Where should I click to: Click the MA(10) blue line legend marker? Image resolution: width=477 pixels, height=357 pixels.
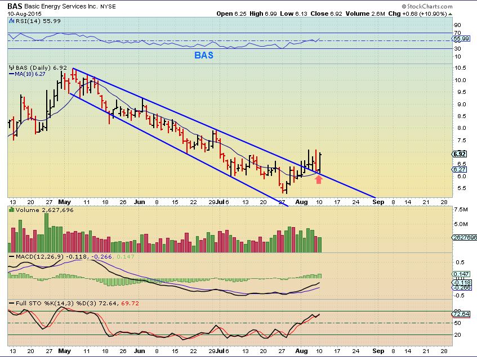[12, 74]
